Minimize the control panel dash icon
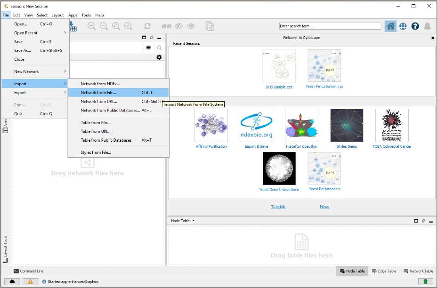Viewport: 438px width, 288px height. 159,38
